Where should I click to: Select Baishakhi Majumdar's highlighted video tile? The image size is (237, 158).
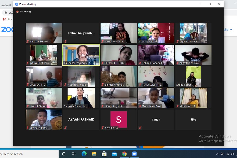[x=81, y=55]
